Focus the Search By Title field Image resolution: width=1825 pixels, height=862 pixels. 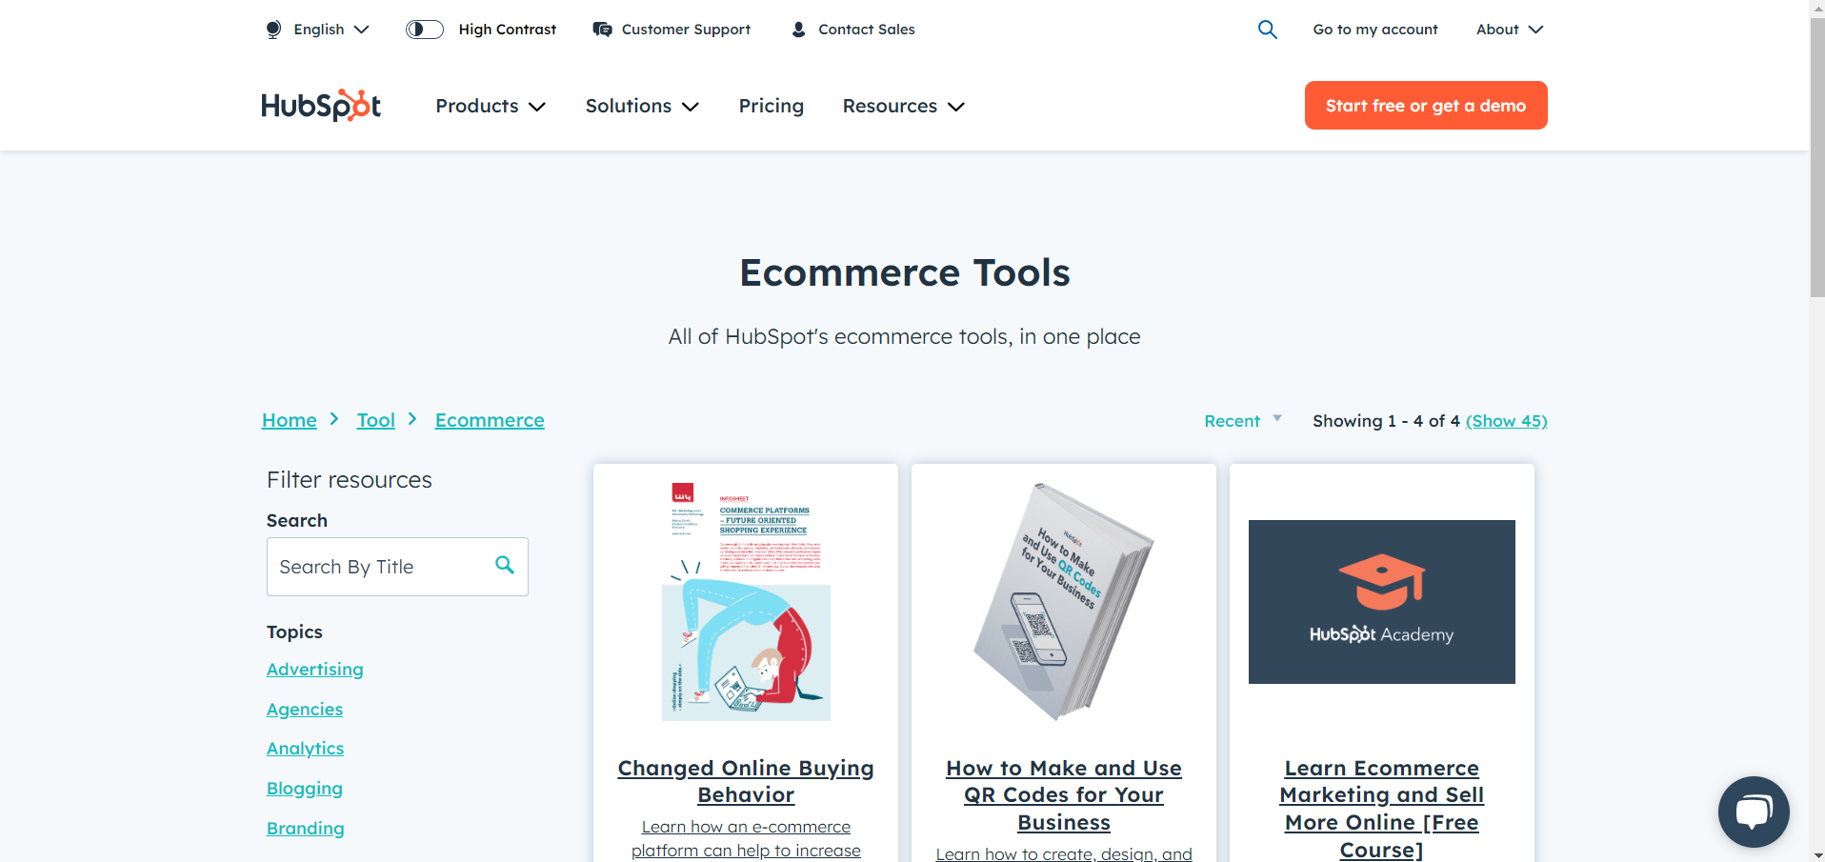[397, 567]
